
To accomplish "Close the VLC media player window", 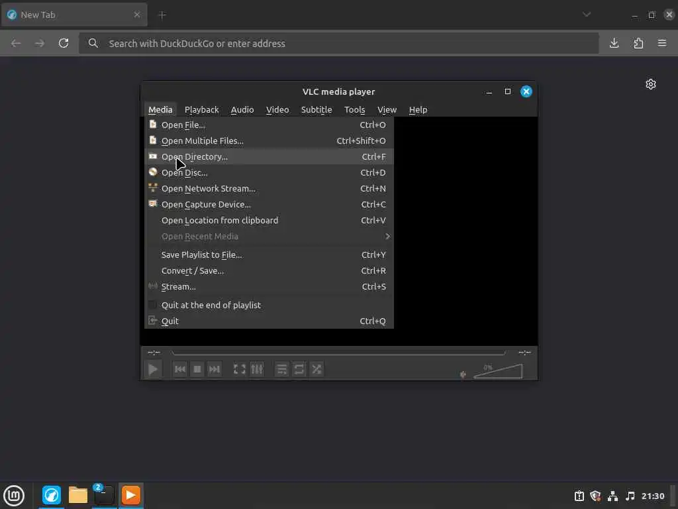I will pyautogui.click(x=526, y=91).
